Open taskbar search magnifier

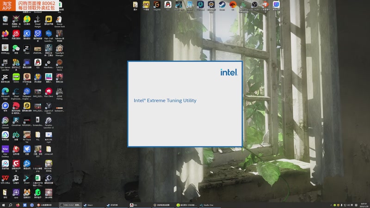click(10, 205)
